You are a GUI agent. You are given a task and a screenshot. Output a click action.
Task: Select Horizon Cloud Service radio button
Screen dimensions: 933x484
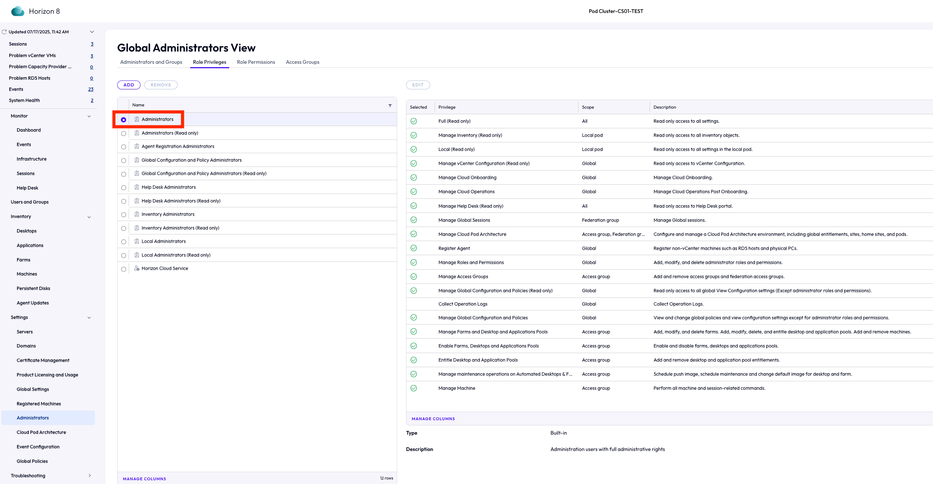tap(123, 269)
